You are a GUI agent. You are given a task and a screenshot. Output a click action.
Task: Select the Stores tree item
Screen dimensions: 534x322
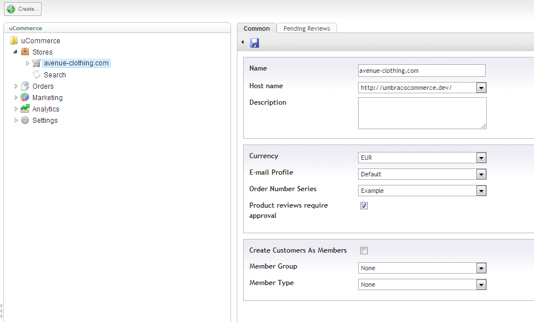coord(42,52)
